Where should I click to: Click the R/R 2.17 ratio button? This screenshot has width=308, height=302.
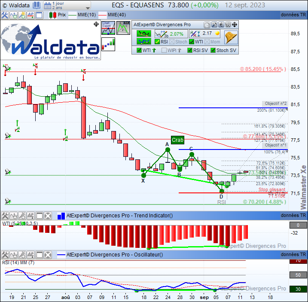tap(204, 34)
